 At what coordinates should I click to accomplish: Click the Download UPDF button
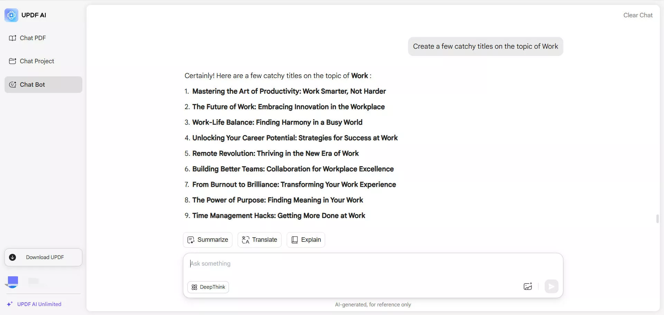43,257
